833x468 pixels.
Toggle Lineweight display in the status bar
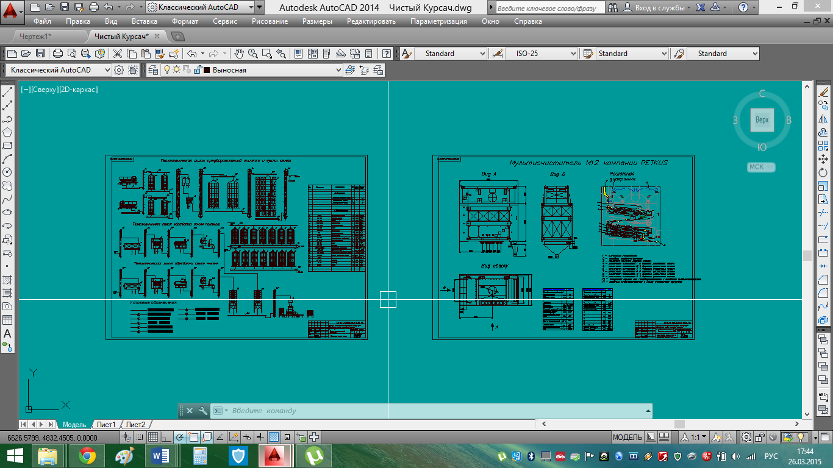[260, 437]
